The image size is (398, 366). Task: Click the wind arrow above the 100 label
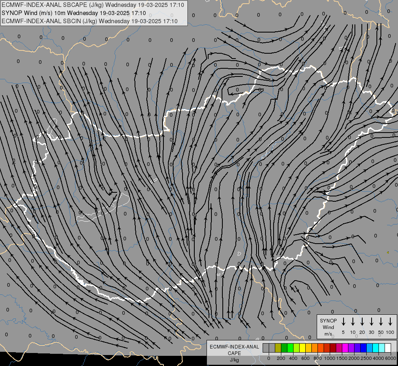click(390, 322)
